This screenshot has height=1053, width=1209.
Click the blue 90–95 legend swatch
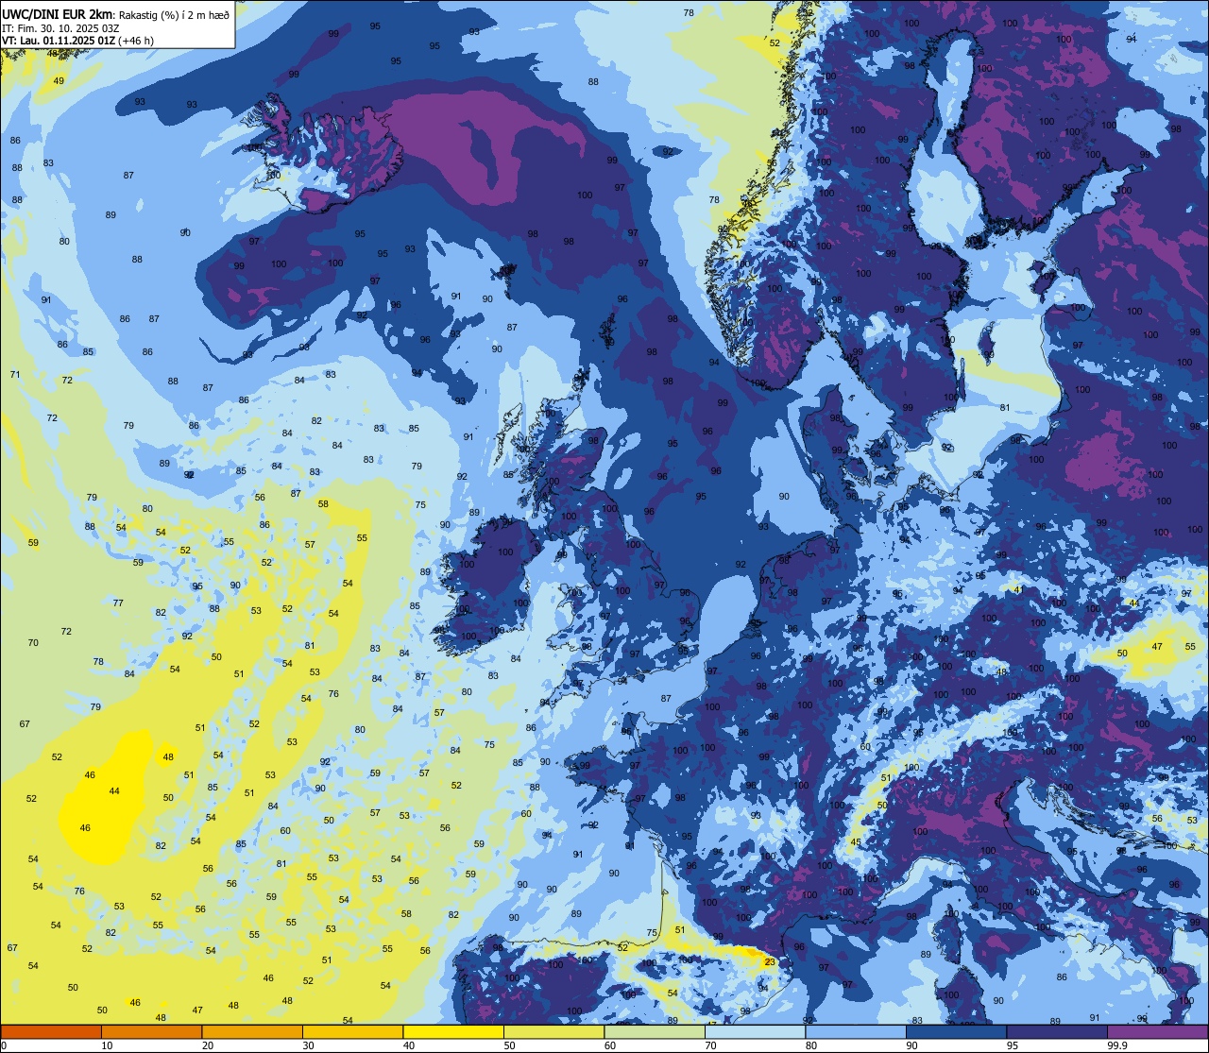point(956,1031)
